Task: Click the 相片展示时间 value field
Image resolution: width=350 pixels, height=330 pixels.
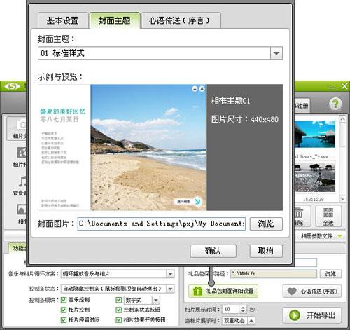Action: pos(230,310)
